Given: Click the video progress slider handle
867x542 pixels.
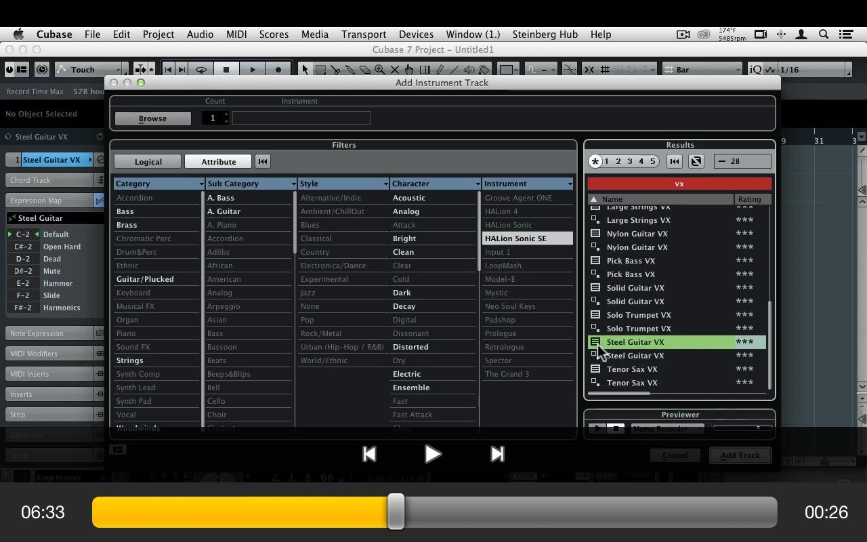Looking at the screenshot, I should point(396,512).
